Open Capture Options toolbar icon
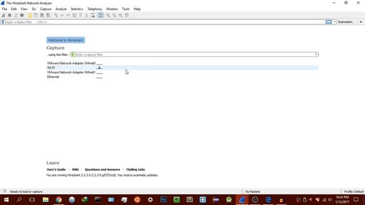 (22, 15)
